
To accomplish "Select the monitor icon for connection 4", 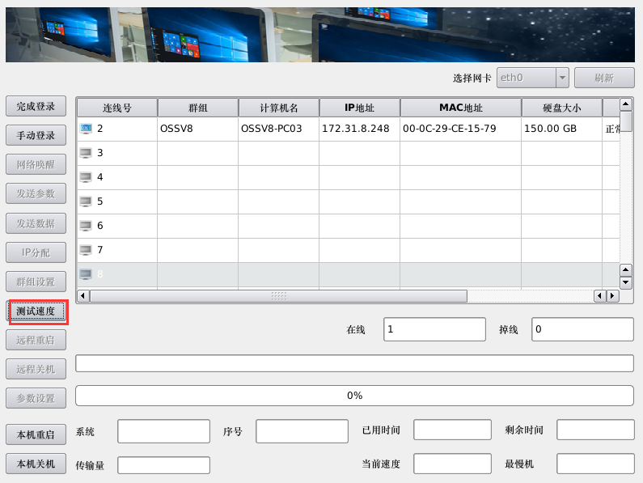I will click(x=87, y=177).
